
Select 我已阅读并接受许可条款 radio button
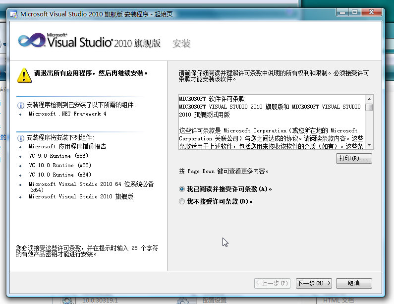(182, 189)
